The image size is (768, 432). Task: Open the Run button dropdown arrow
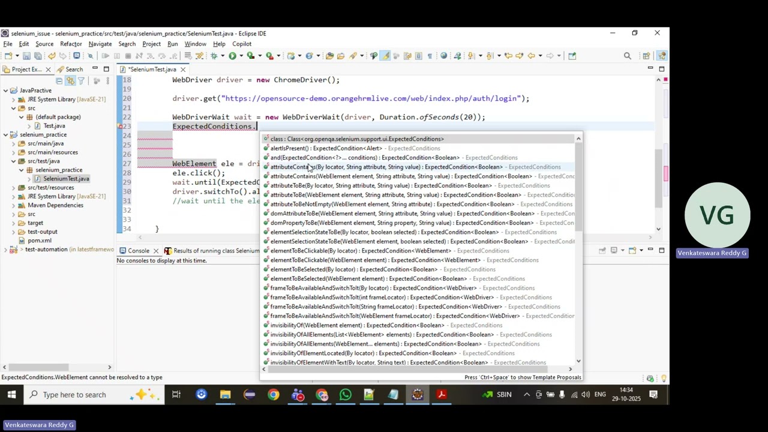coord(241,56)
